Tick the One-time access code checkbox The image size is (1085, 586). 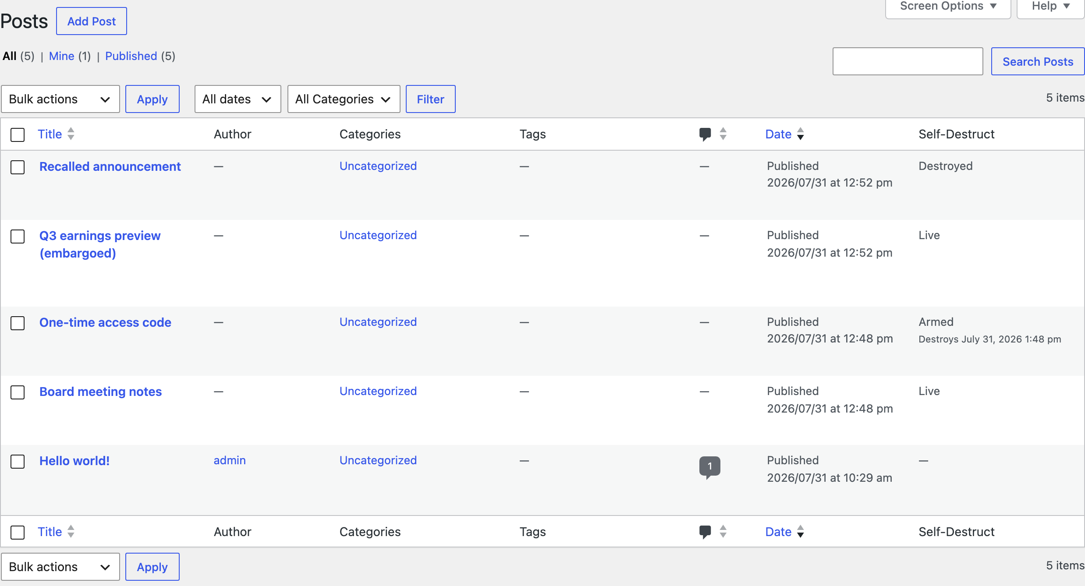pos(18,323)
